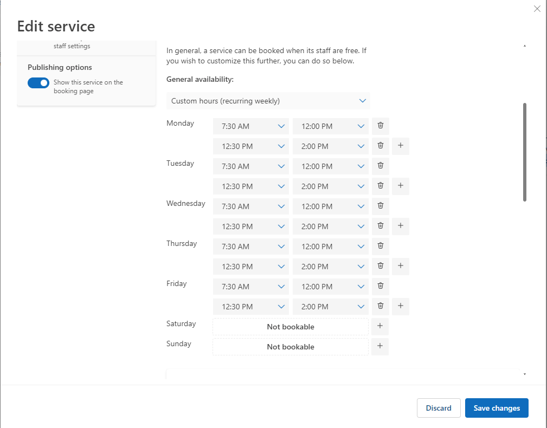Click the Edit service title
This screenshot has height=428, width=547.
(56, 26)
